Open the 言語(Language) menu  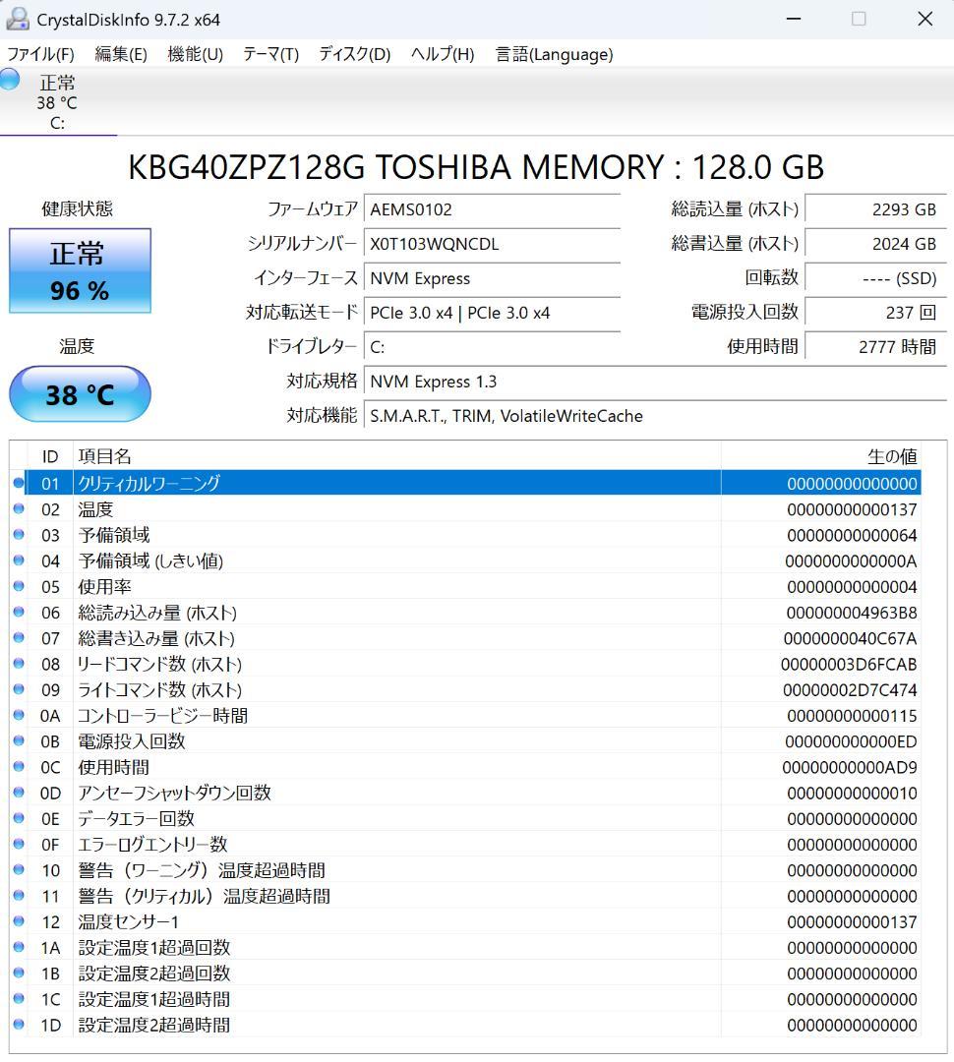point(552,55)
